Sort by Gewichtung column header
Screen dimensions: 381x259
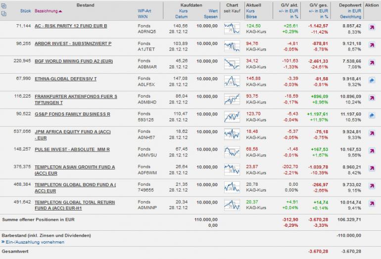350,16
